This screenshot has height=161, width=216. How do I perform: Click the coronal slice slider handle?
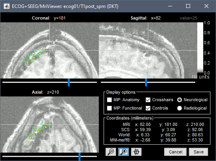click(x=69, y=82)
